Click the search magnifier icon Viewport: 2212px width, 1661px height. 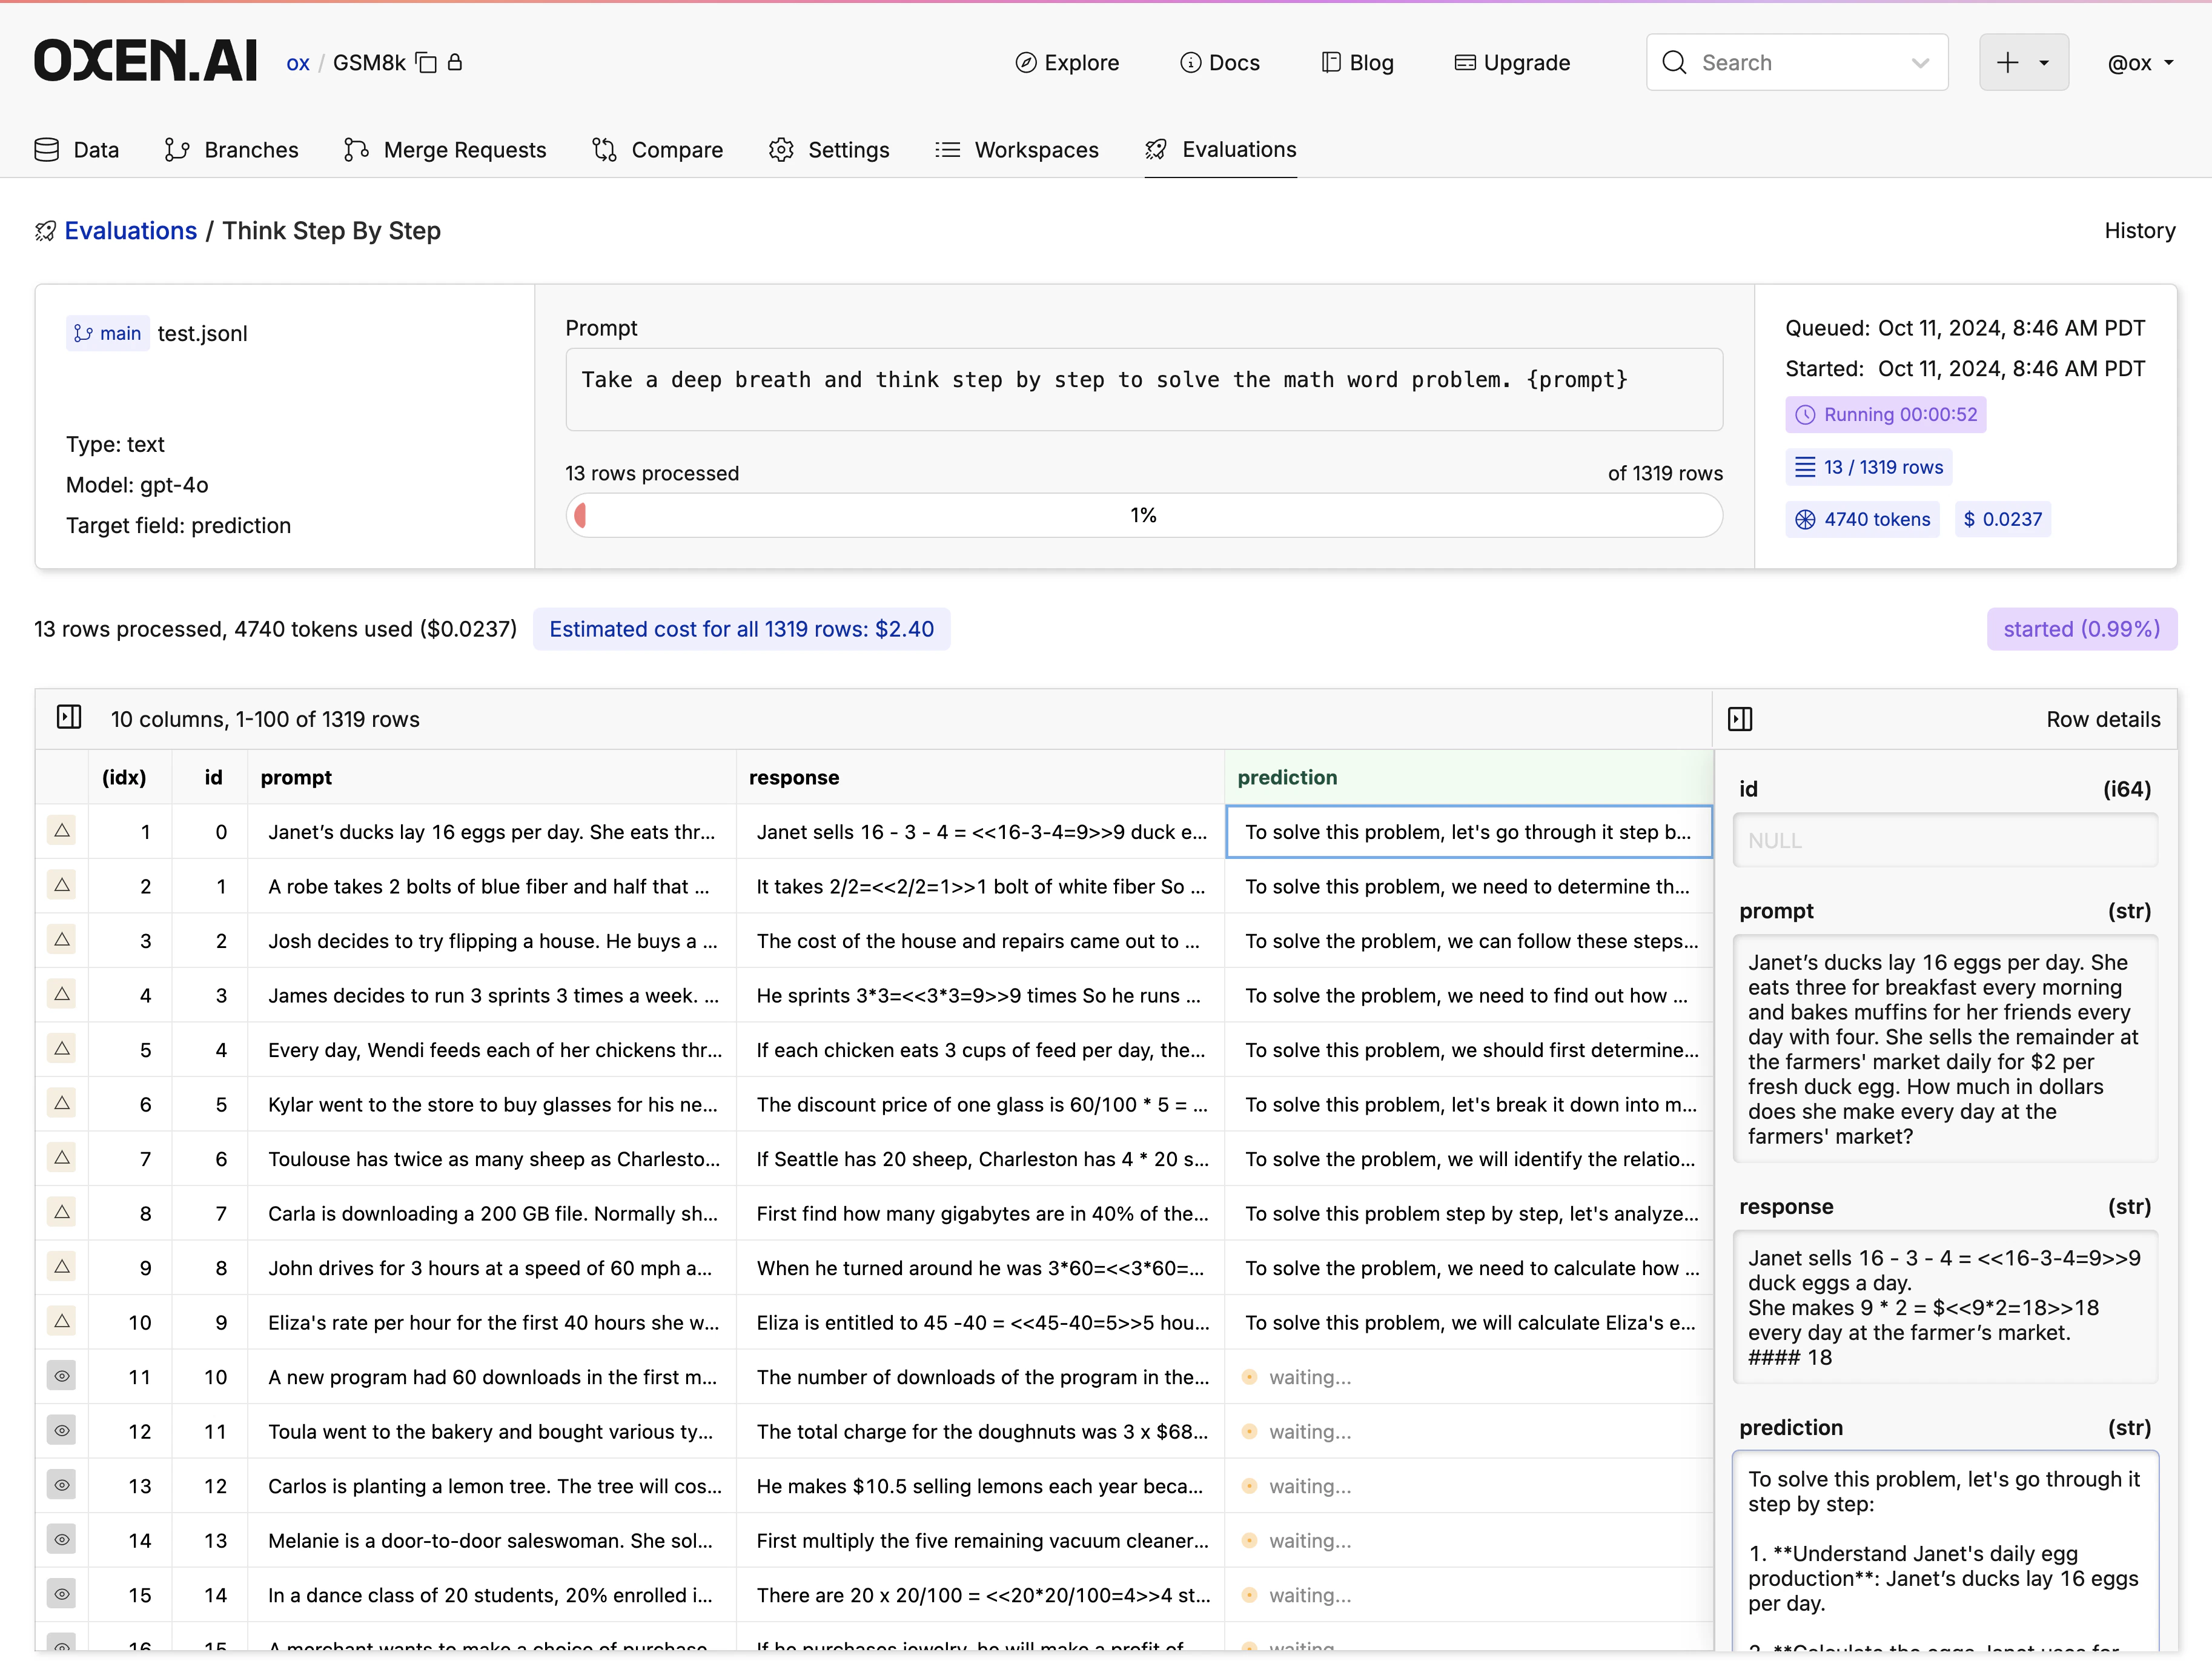click(x=1674, y=62)
